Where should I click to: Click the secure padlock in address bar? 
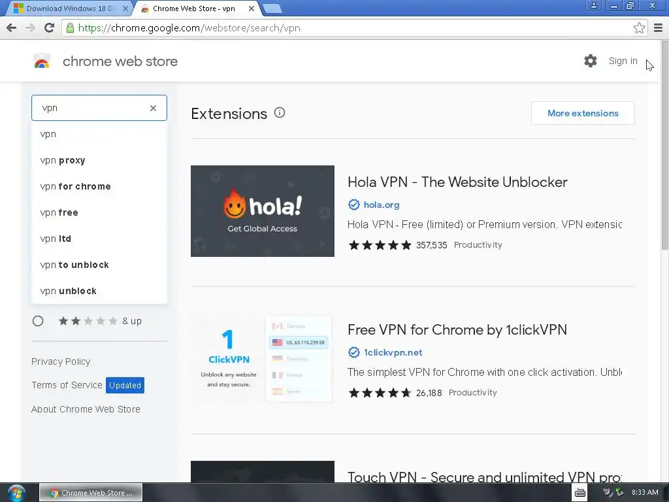pos(70,27)
